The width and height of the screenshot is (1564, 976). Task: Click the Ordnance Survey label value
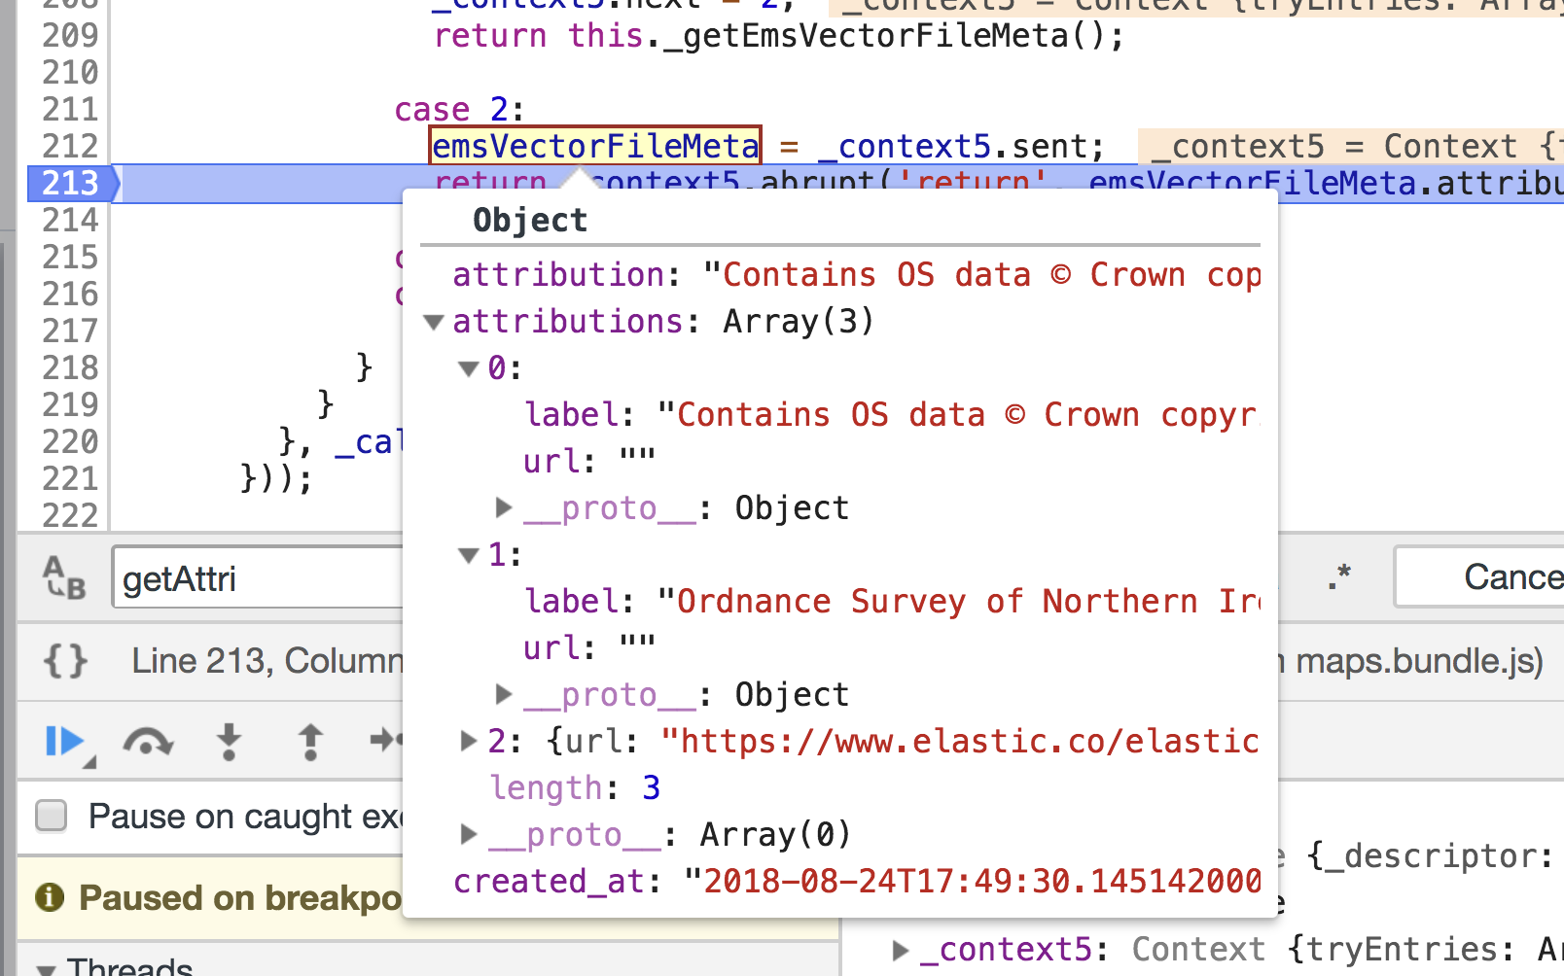[959, 602]
